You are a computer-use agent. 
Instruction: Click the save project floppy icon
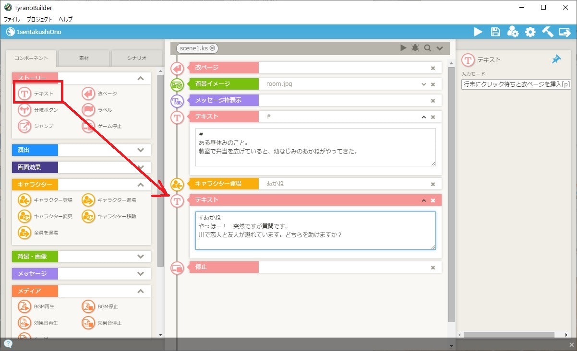point(495,32)
